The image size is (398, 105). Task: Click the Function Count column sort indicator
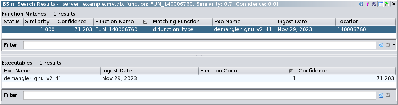[x=291, y=71]
